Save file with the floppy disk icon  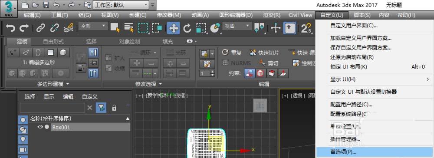[x=46, y=5]
